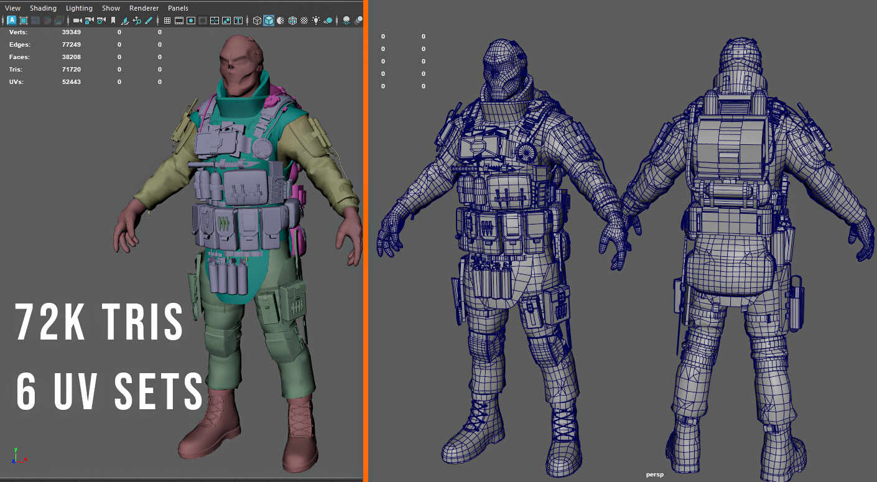The height and width of the screenshot is (482, 877).
Task: Click the 'Edges:' label in heads-up display
Action: pyautogui.click(x=19, y=44)
